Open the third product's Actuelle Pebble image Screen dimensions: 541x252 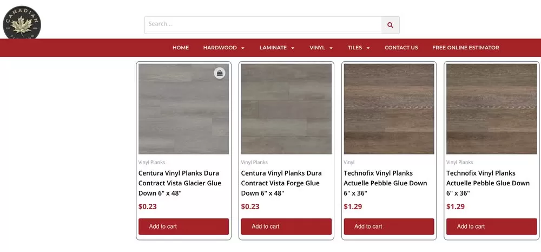pos(389,109)
